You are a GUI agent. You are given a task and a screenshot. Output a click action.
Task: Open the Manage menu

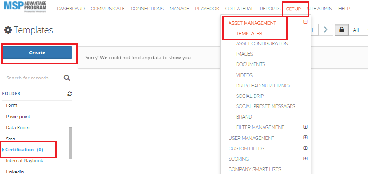coord(179,9)
